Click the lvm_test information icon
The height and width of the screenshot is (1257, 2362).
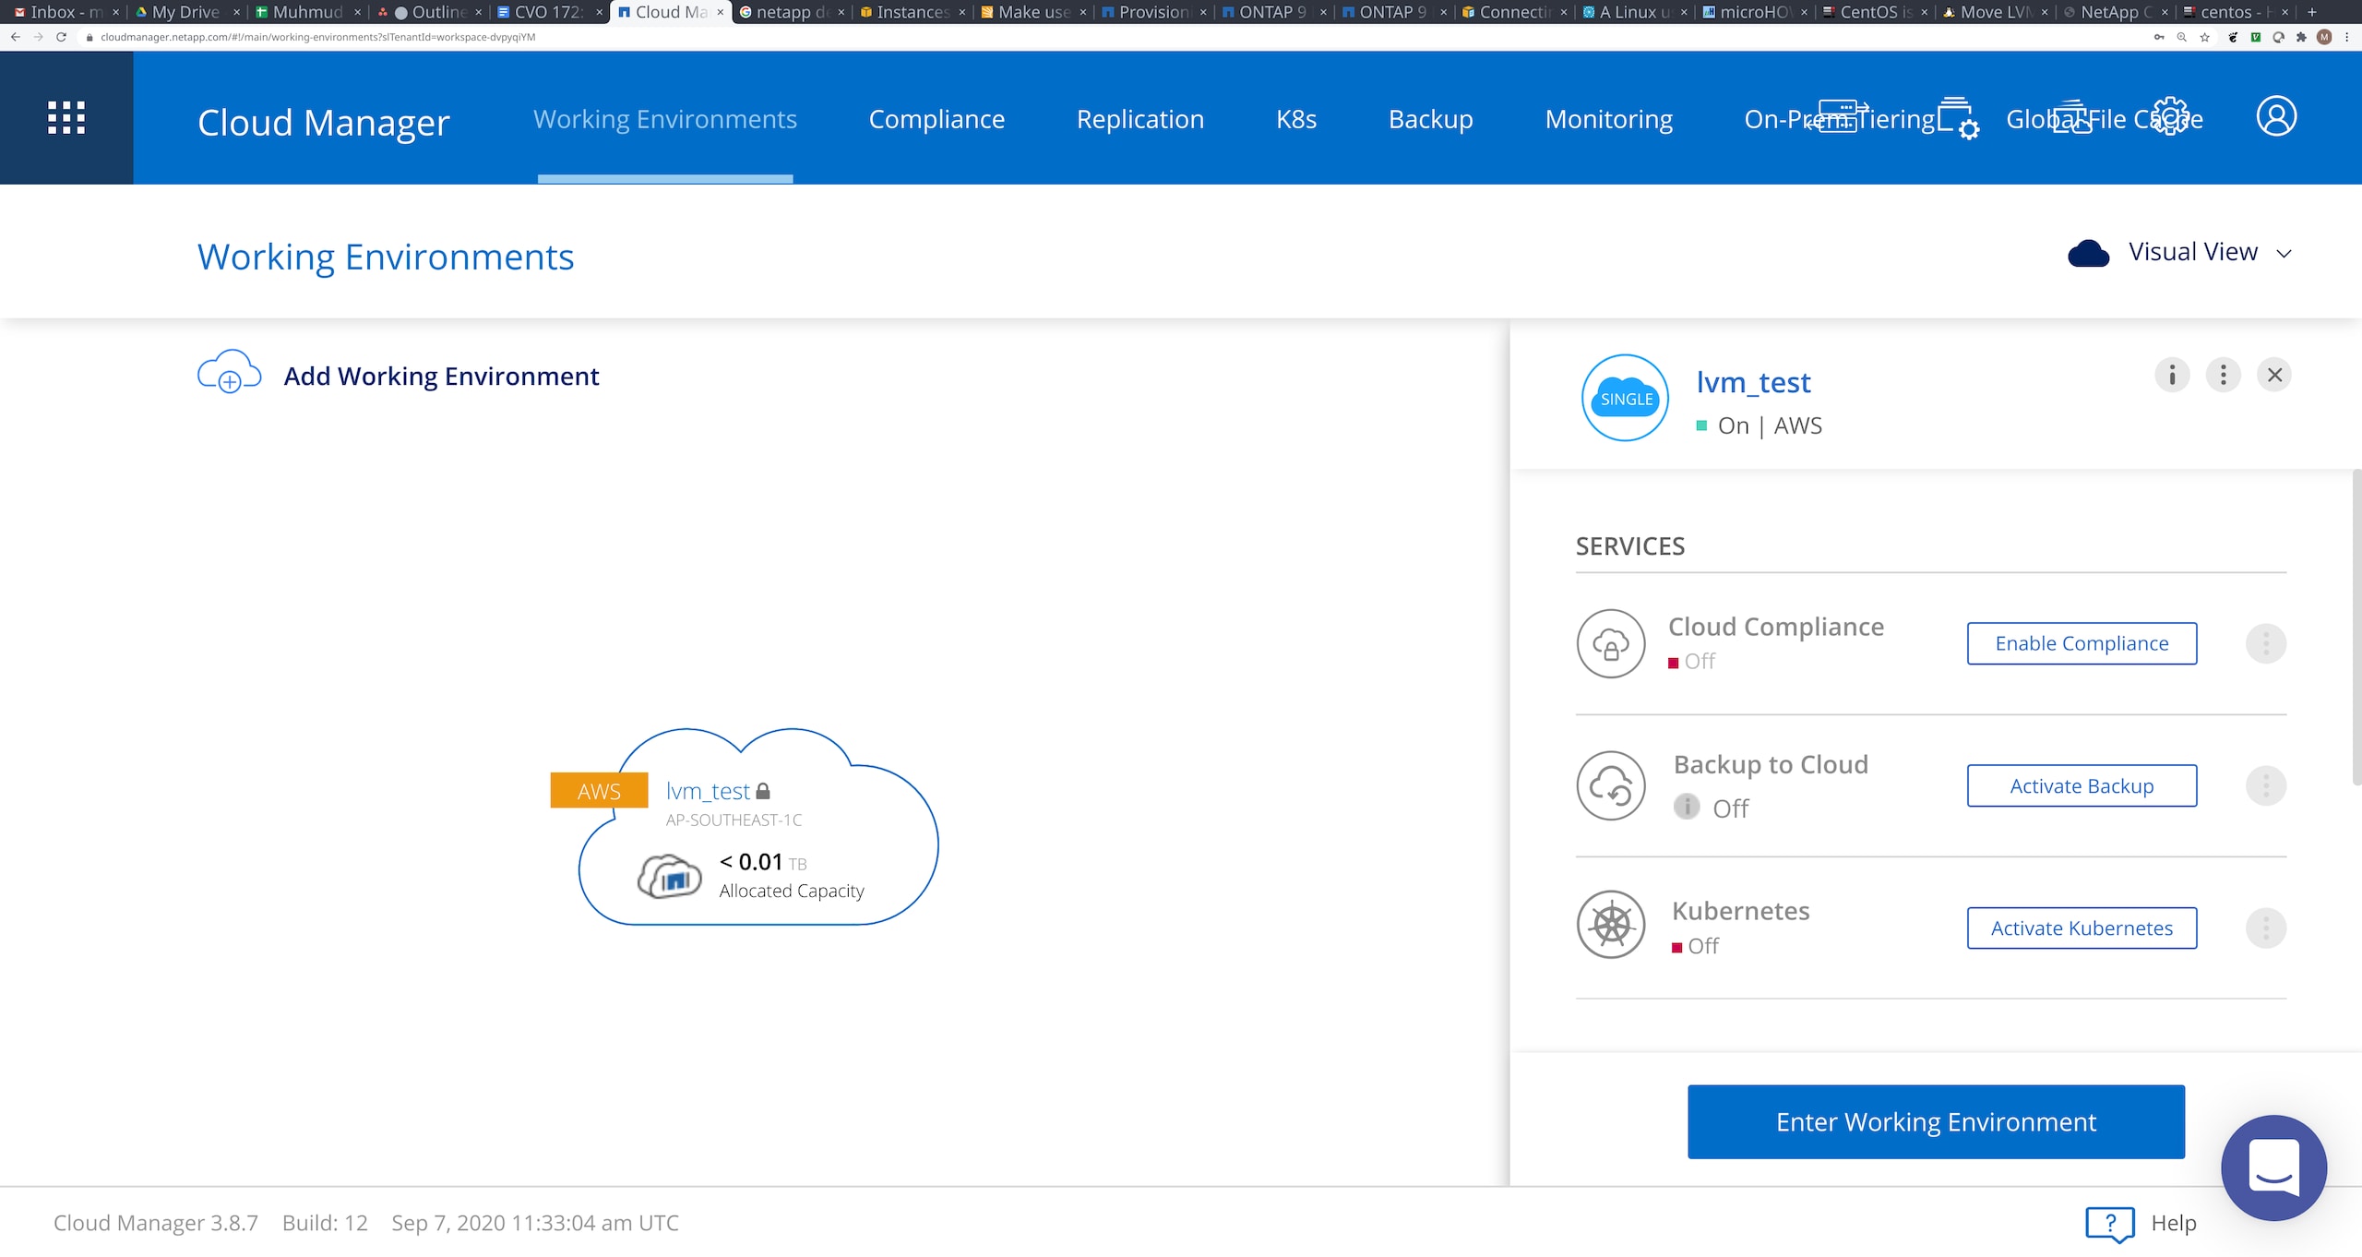click(x=2172, y=375)
